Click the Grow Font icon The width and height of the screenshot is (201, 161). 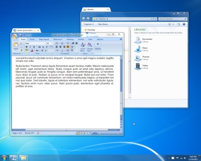tap(42, 50)
